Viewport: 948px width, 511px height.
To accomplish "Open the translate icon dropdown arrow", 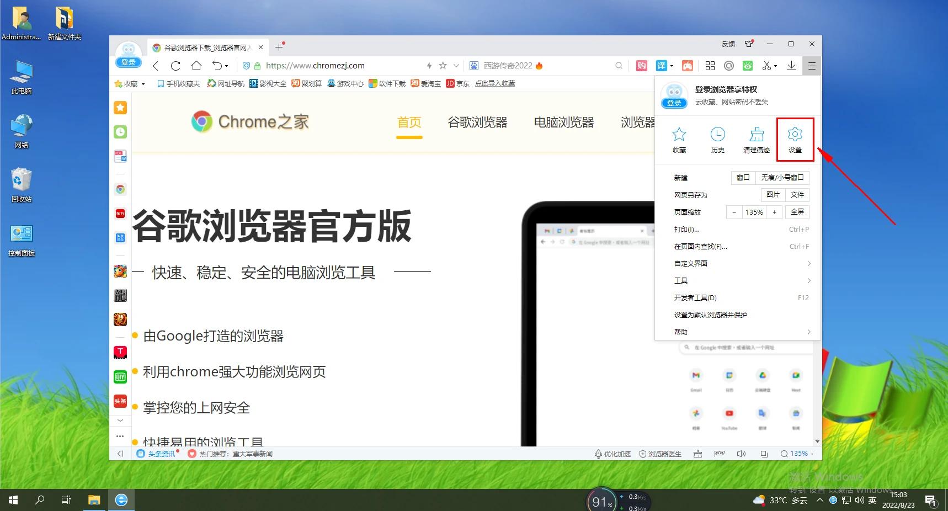I will click(x=672, y=66).
